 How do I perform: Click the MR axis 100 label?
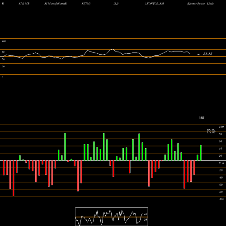click(221, 127)
